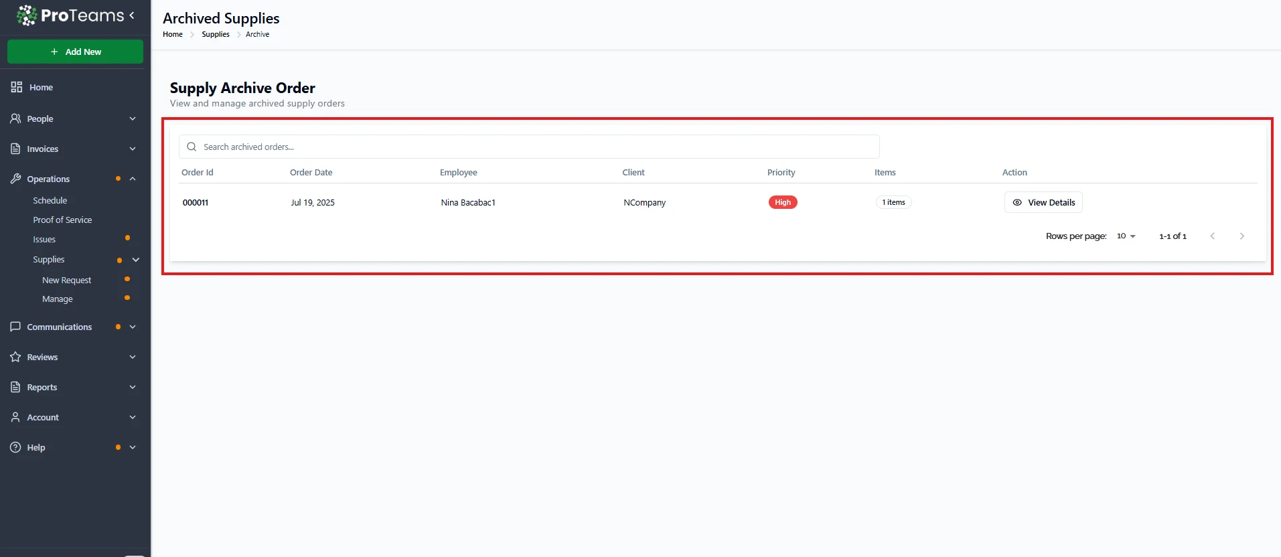Click View Details for order 000011

point(1043,202)
